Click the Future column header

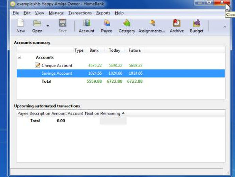pyautogui.click(x=135, y=50)
